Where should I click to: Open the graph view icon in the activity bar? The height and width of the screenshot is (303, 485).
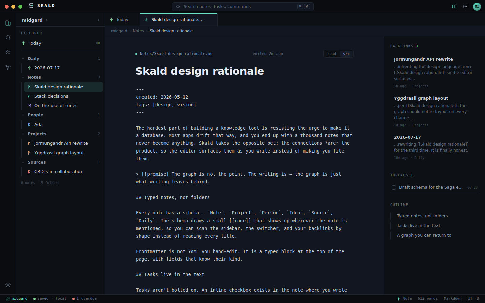pyautogui.click(x=8, y=67)
